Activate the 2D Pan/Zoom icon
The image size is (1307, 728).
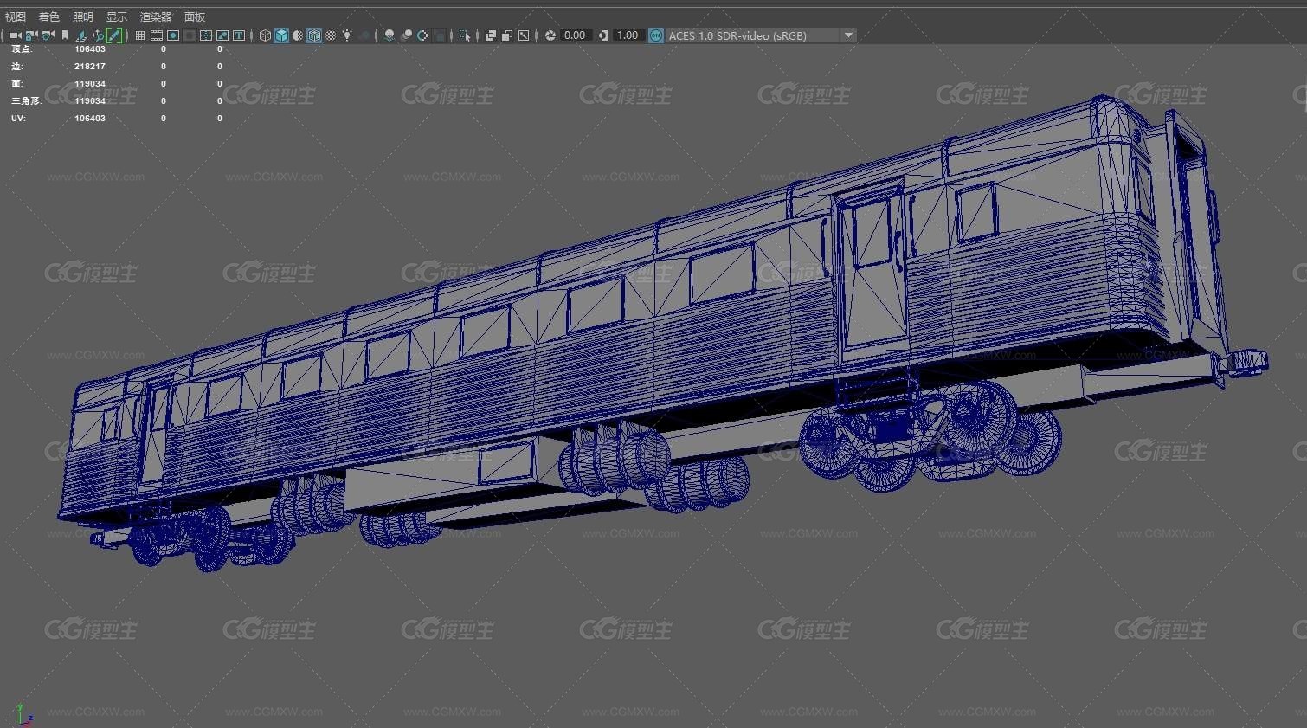click(x=98, y=35)
